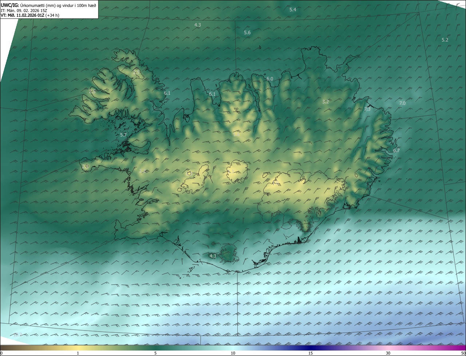Click the 7.3 value on the map
Viewport: 466px width, 356px height.
[367, 109]
